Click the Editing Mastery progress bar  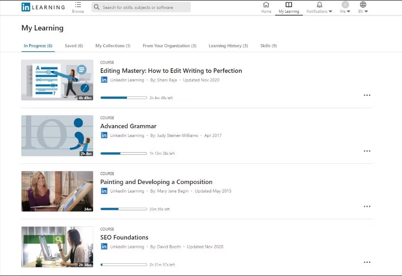click(124, 98)
